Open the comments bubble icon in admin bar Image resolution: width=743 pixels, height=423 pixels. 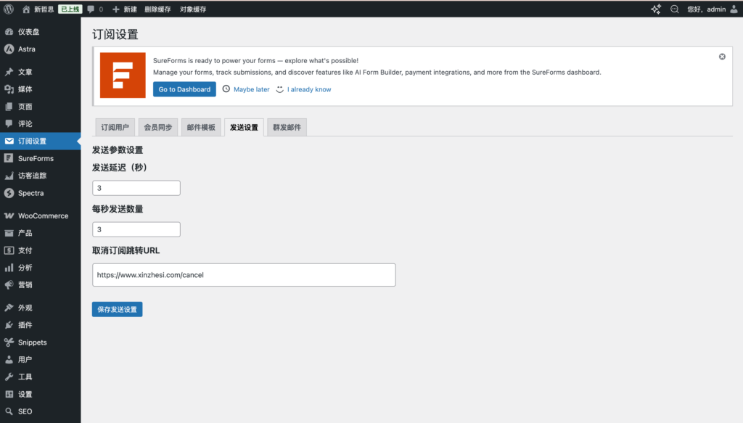click(x=91, y=9)
